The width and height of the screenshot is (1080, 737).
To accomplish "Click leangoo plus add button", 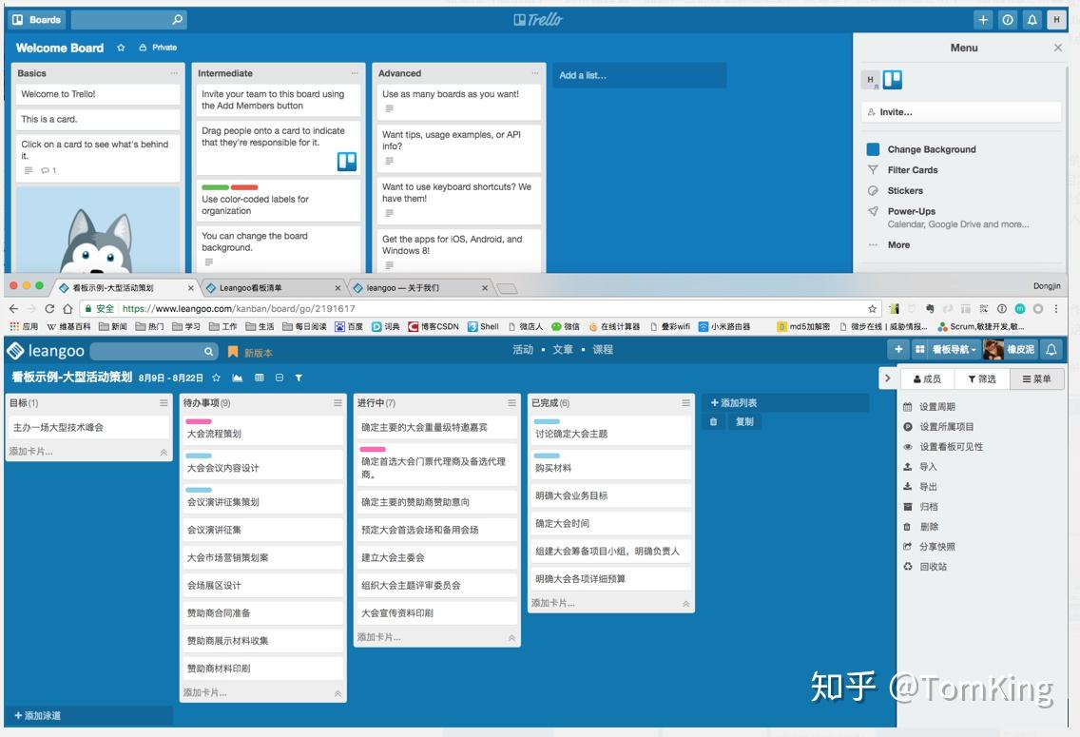I will [x=898, y=349].
